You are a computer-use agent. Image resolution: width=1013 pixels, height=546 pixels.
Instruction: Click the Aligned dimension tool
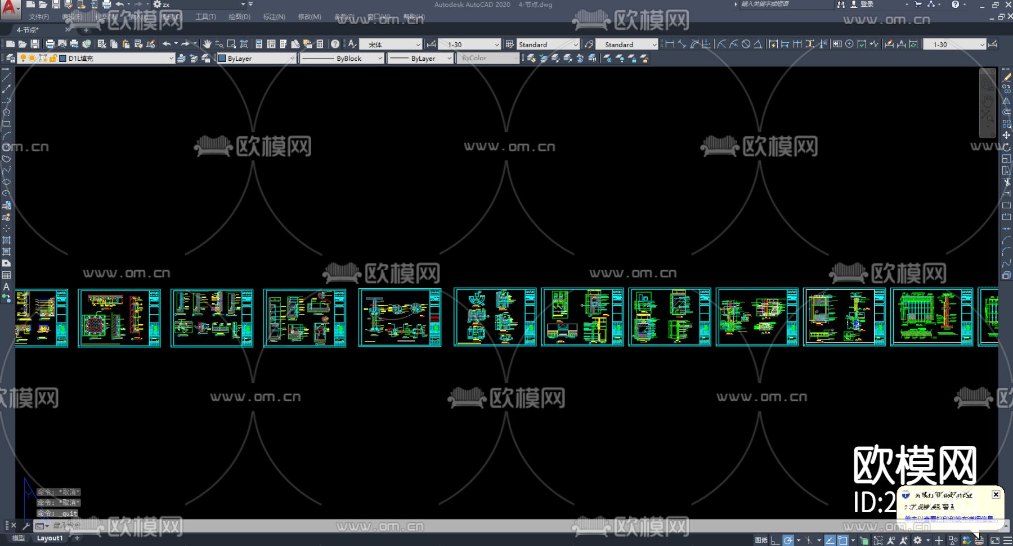tap(682, 44)
